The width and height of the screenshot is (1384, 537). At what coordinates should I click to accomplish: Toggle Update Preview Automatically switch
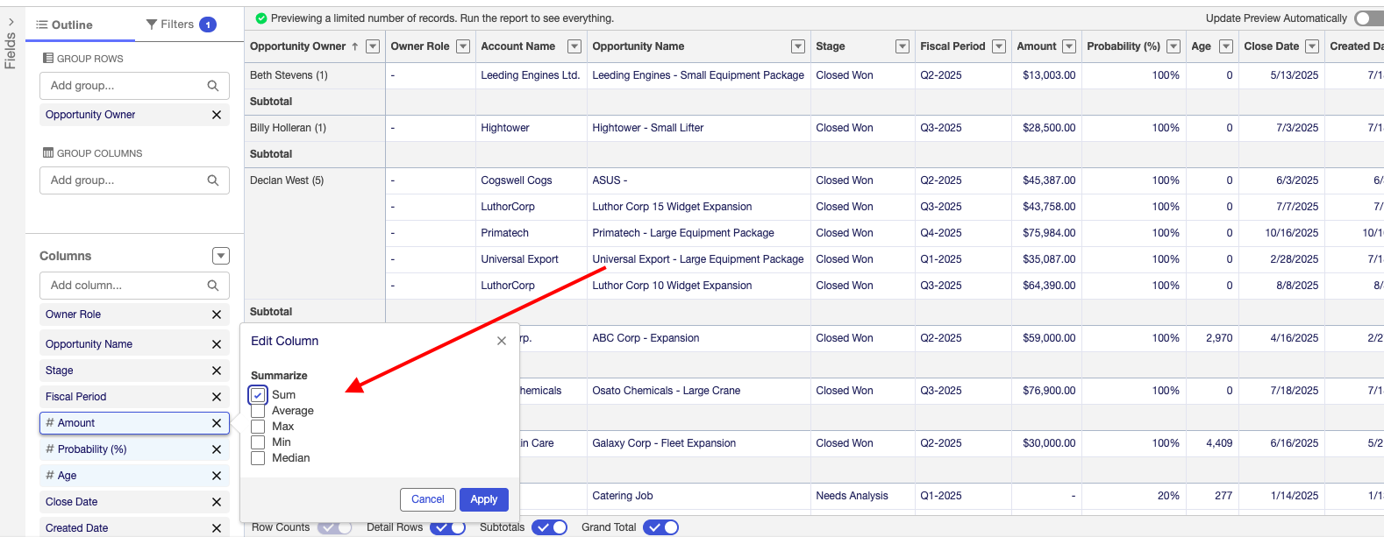(x=1368, y=18)
